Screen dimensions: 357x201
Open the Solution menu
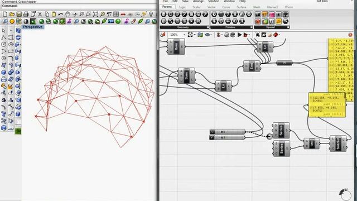[214, 1]
